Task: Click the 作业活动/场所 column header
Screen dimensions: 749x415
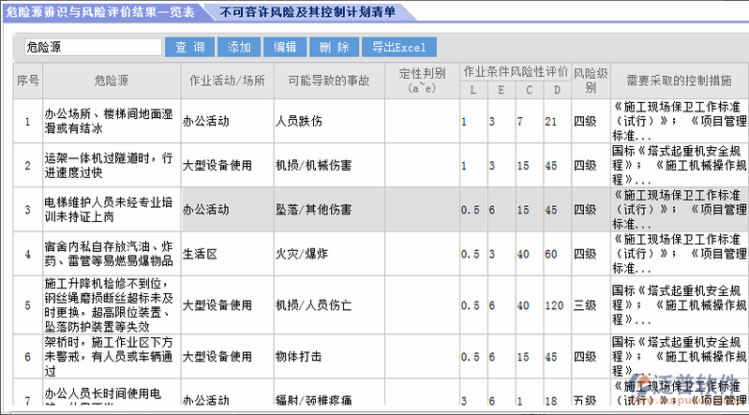Action: pyautogui.click(x=226, y=81)
